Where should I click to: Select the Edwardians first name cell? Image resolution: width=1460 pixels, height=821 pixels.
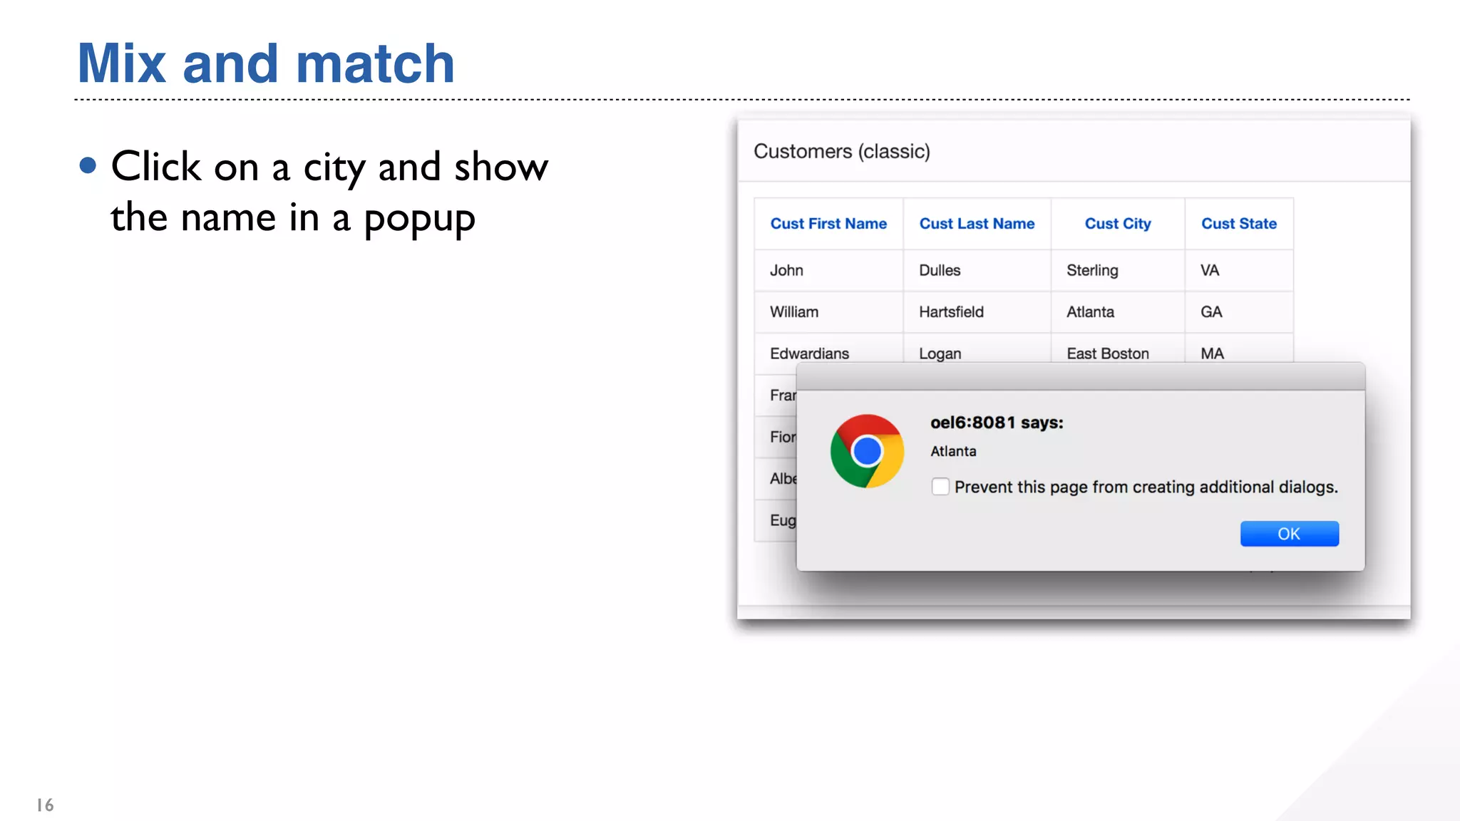point(828,353)
